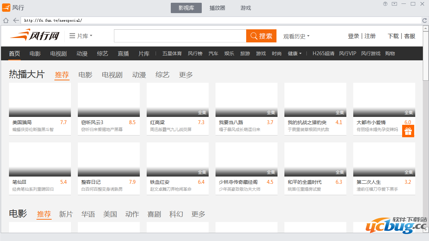Click inside the search input field
This screenshot has height=241, width=429.
[179, 36]
